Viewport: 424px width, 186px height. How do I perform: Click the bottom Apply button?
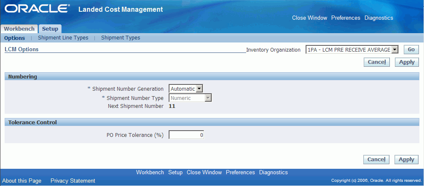[x=406, y=159]
